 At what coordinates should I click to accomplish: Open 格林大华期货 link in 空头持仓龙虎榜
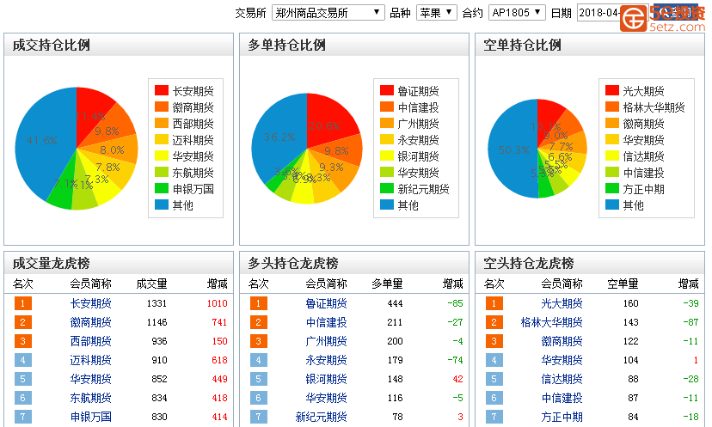pyautogui.click(x=551, y=322)
